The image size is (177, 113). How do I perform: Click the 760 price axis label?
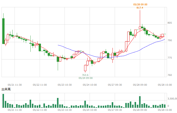170,75
